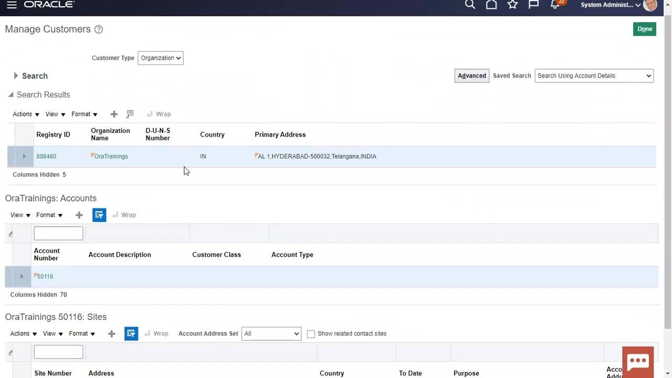Clear the Accounts filter row icon

click(x=10, y=234)
